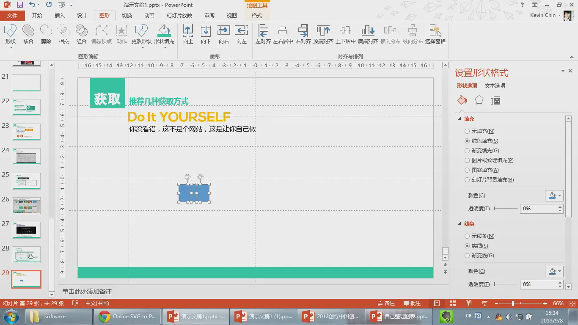Click the 顶端对齐 (Align Top) icon

point(323,34)
